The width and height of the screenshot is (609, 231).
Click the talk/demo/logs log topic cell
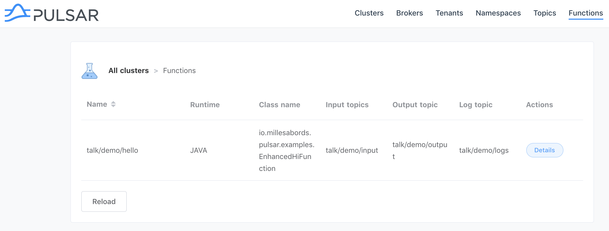[484, 150]
